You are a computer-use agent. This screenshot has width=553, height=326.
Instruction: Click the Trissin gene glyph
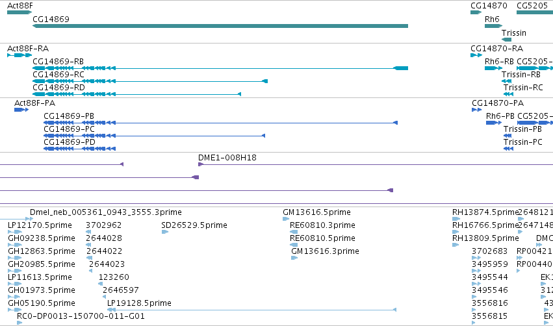tap(506, 40)
